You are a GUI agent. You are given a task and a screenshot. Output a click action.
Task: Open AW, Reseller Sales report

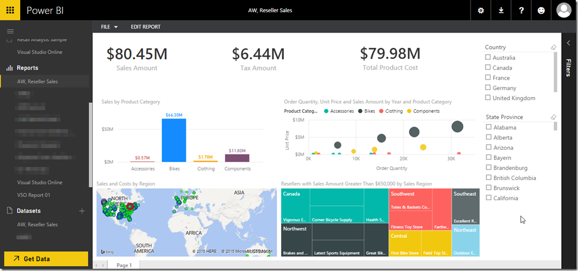click(x=37, y=81)
